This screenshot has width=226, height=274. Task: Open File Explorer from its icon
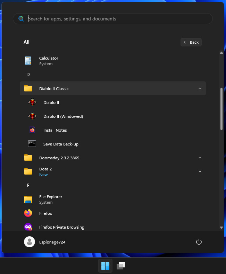click(x=28, y=200)
